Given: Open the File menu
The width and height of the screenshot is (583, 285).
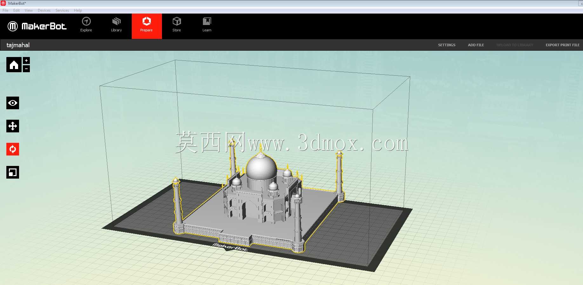Looking at the screenshot, I should [5, 10].
